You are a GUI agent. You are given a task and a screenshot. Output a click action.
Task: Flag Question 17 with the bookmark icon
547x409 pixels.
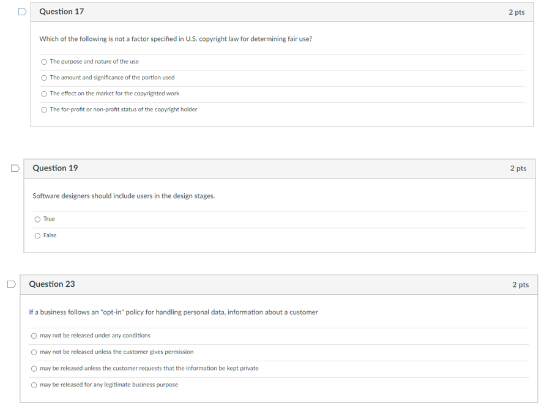pos(22,12)
